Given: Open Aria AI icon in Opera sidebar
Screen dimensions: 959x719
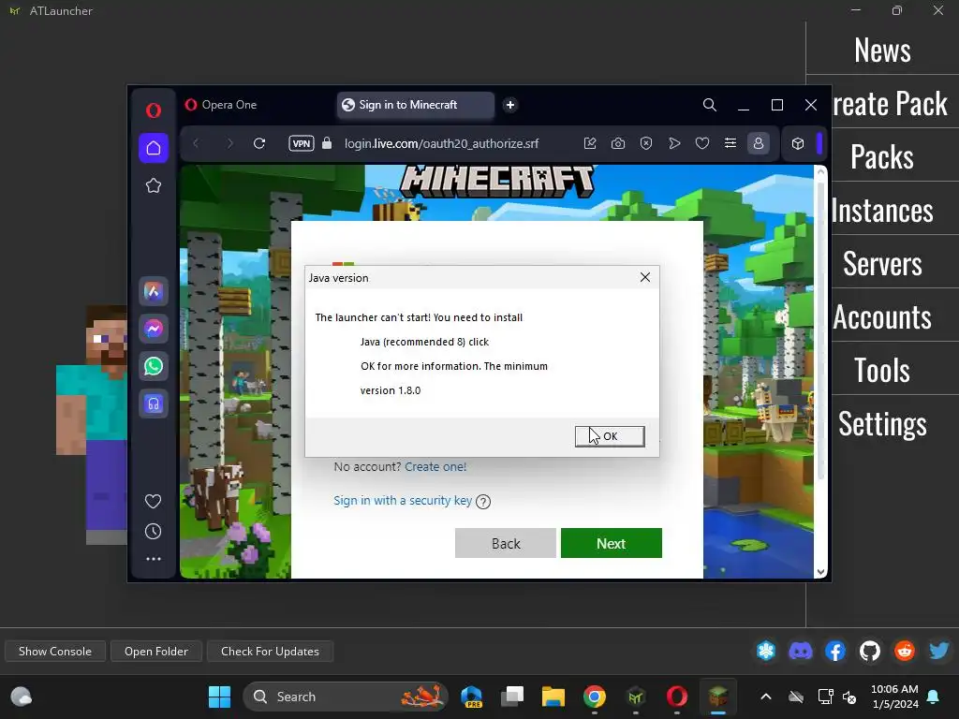Looking at the screenshot, I should coord(154,292).
